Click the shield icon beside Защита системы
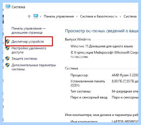 [7, 59]
